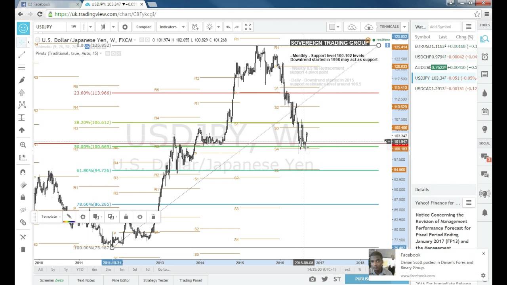Open the Pine Editor tab

pyautogui.click(x=121, y=280)
